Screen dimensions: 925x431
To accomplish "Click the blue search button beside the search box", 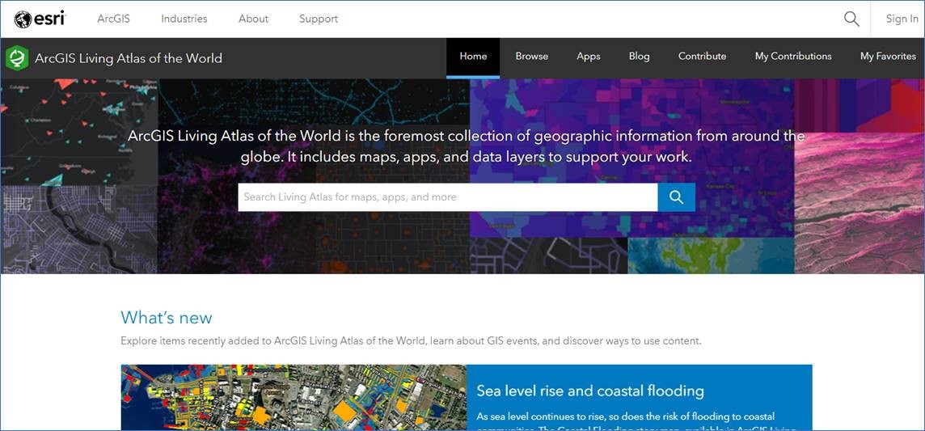I will [x=677, y=197].
